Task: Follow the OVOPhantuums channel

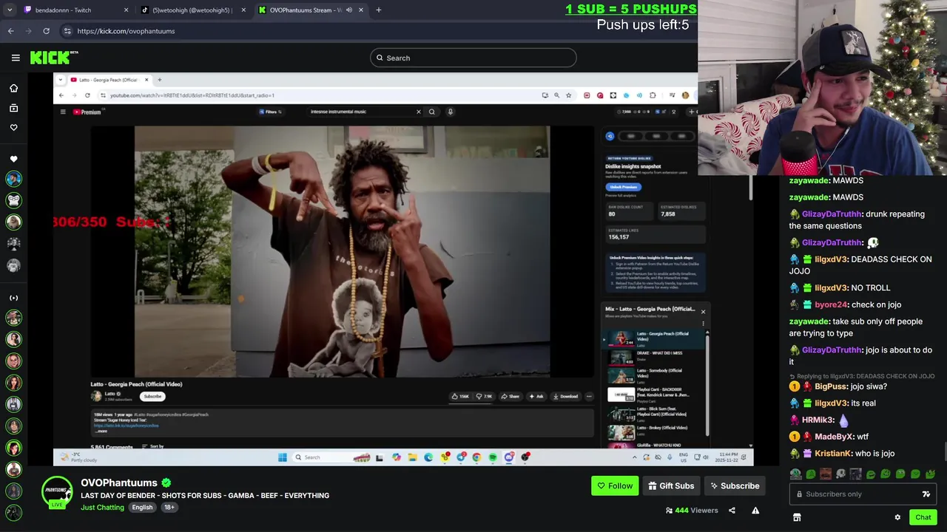Action: [615, 486]
